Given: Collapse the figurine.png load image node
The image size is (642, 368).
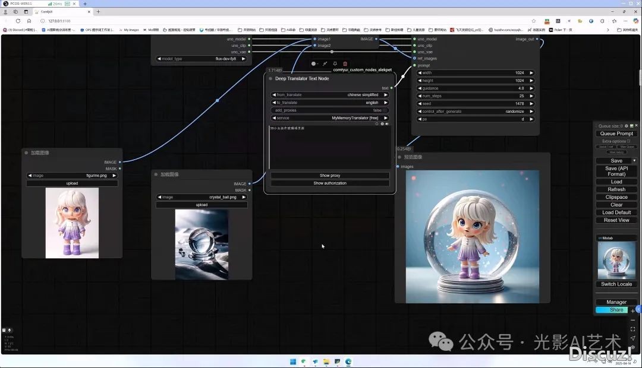Looking at the screenshot, I should (x=26, y=153).
